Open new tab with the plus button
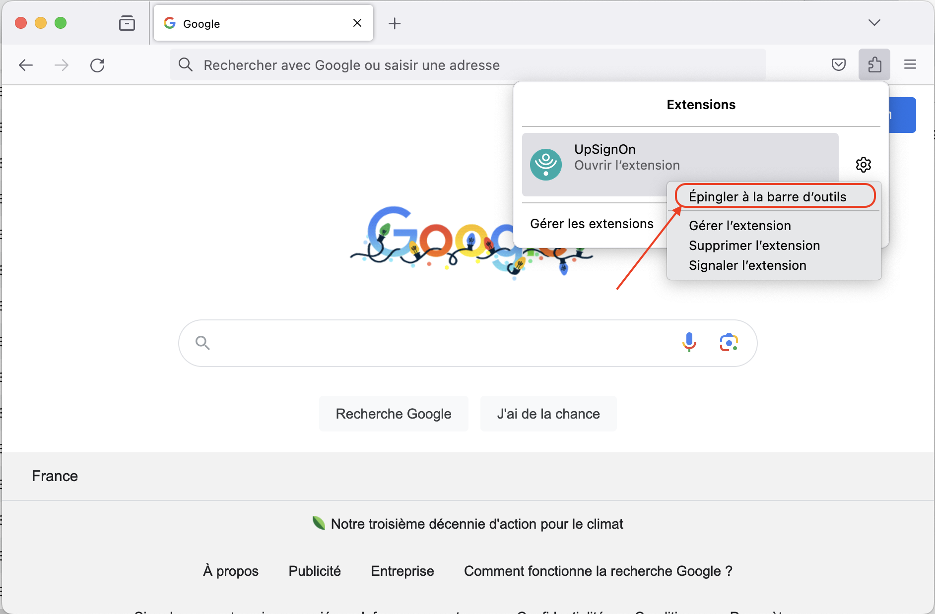This screenshot has height=614, width=935. [x=395, y=23]
